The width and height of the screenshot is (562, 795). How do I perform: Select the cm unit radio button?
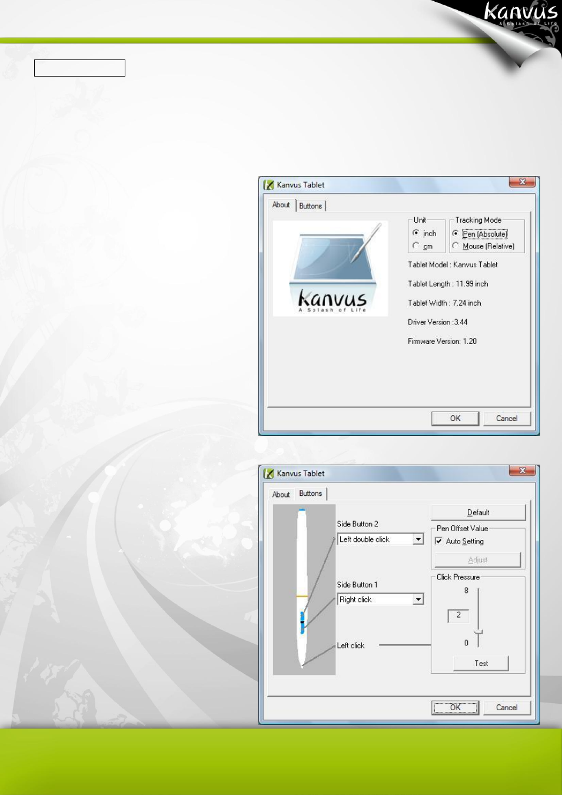[x=416, y=246]
